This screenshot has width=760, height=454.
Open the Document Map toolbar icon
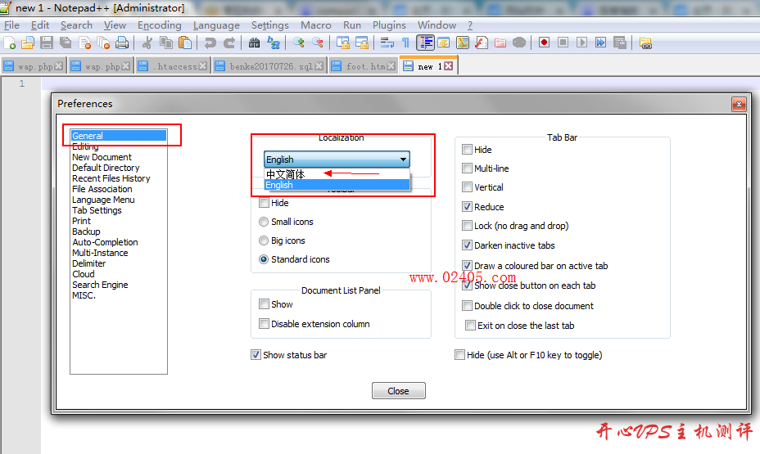tap(463, 43)
